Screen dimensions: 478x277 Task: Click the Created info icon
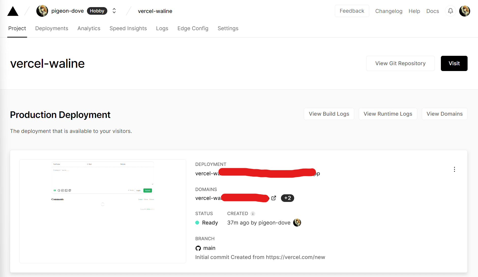point(253,214)
